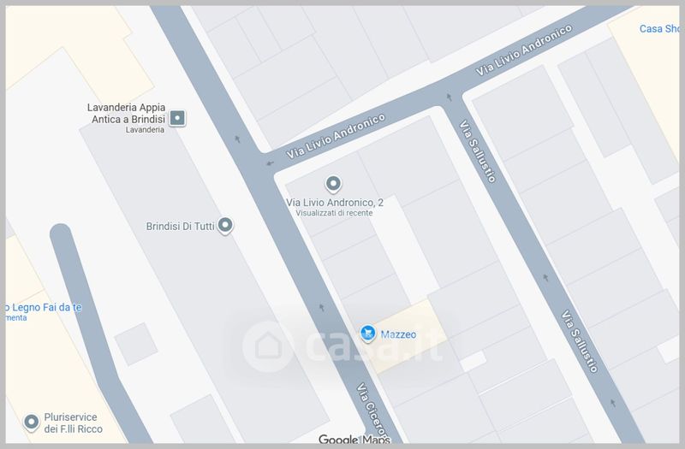Image resolution: width=685 pixels, height=449 pixels.
Task: Open the Mazzeo store label
Action: click(398, 334)
